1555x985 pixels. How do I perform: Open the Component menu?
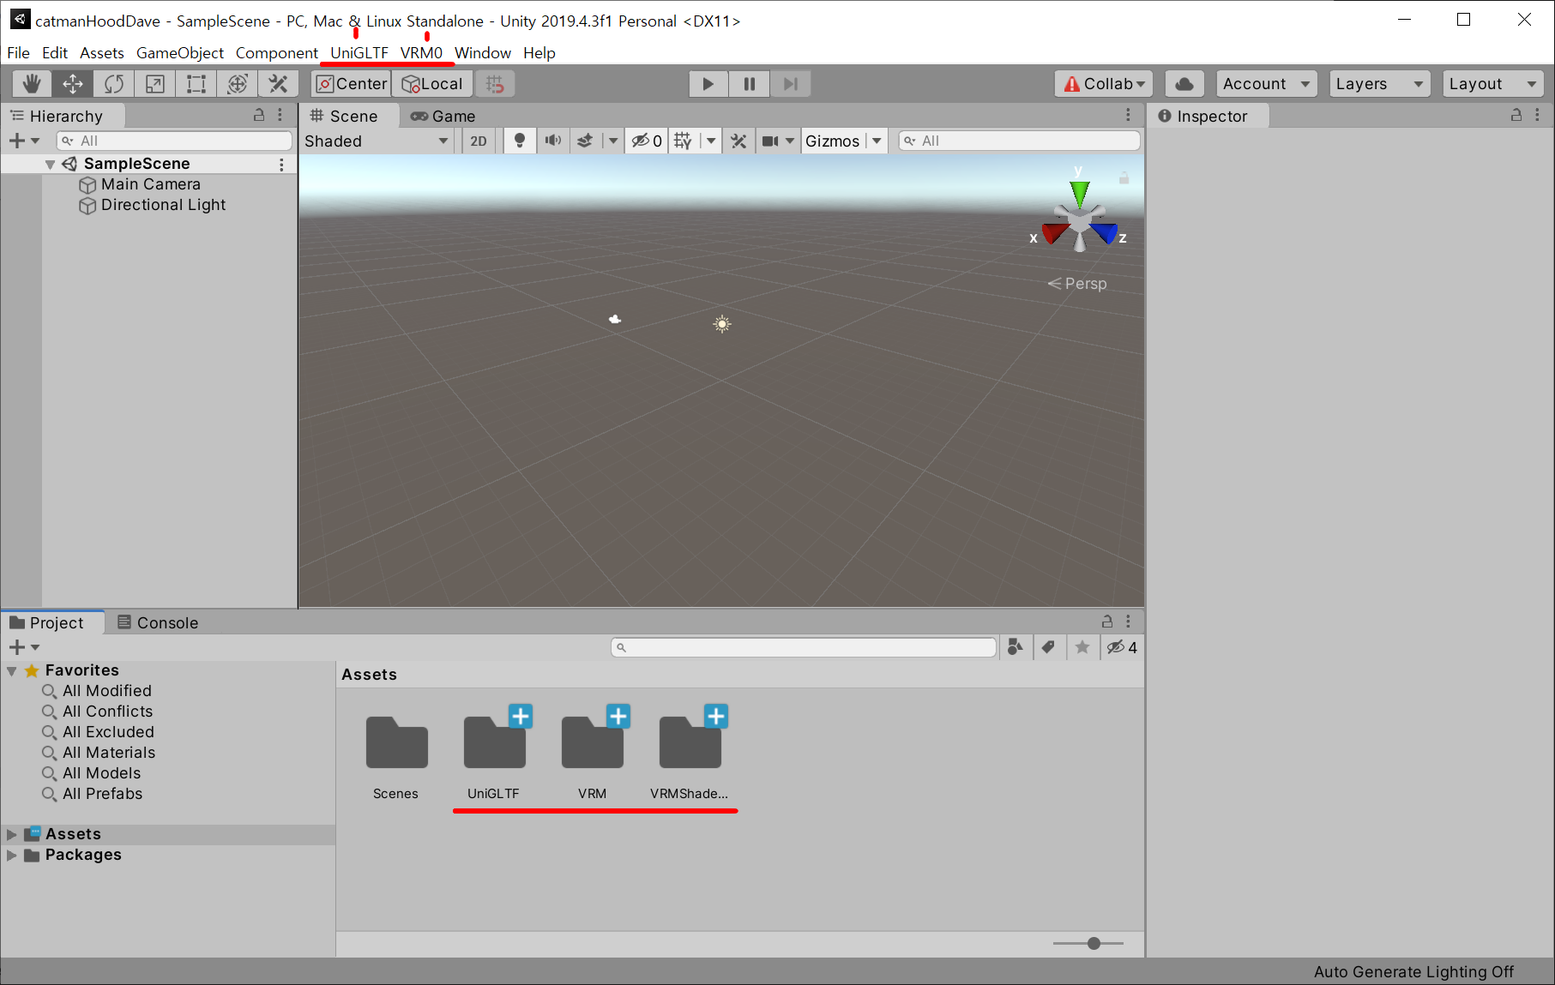tap(276, 53)
